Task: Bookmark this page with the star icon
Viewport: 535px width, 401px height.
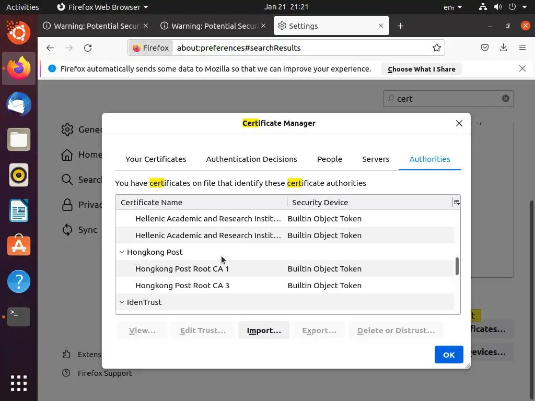Action: pos(436,48)
